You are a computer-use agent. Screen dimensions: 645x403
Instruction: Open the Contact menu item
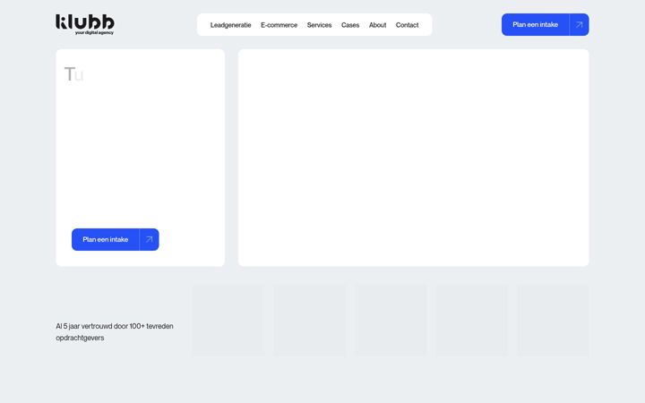point(407,25)
